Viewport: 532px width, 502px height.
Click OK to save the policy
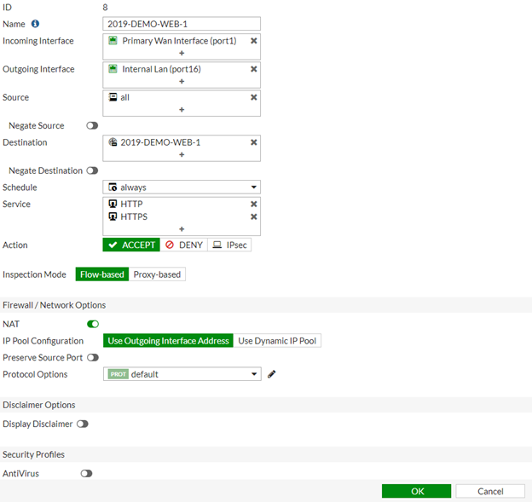pyautogui.click(x=416, y=491)
